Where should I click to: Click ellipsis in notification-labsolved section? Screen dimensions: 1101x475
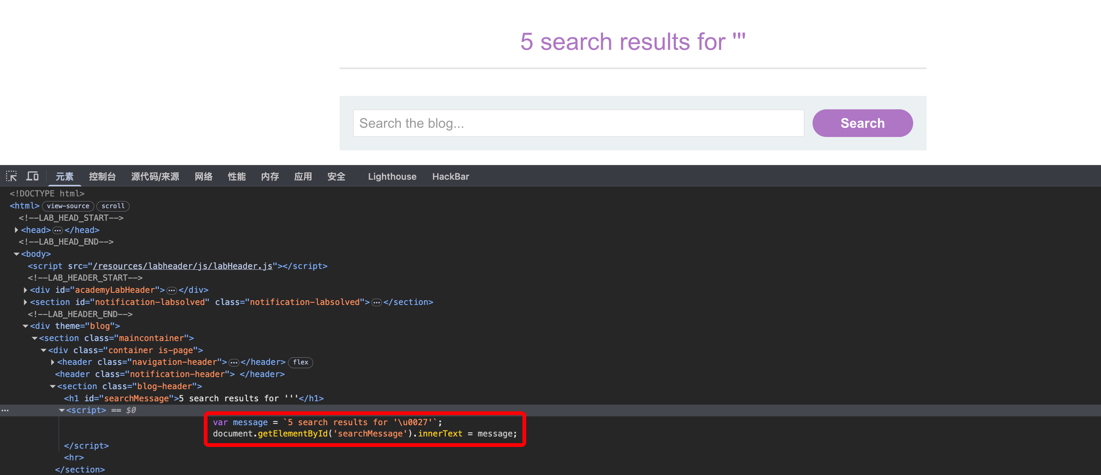[x=376, y=302]
